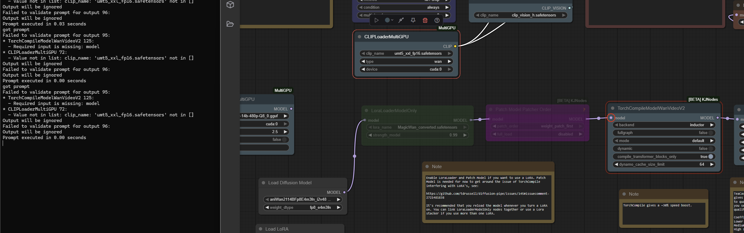Click the [BETA] KJNodes badge above TorchCompile

703,100
